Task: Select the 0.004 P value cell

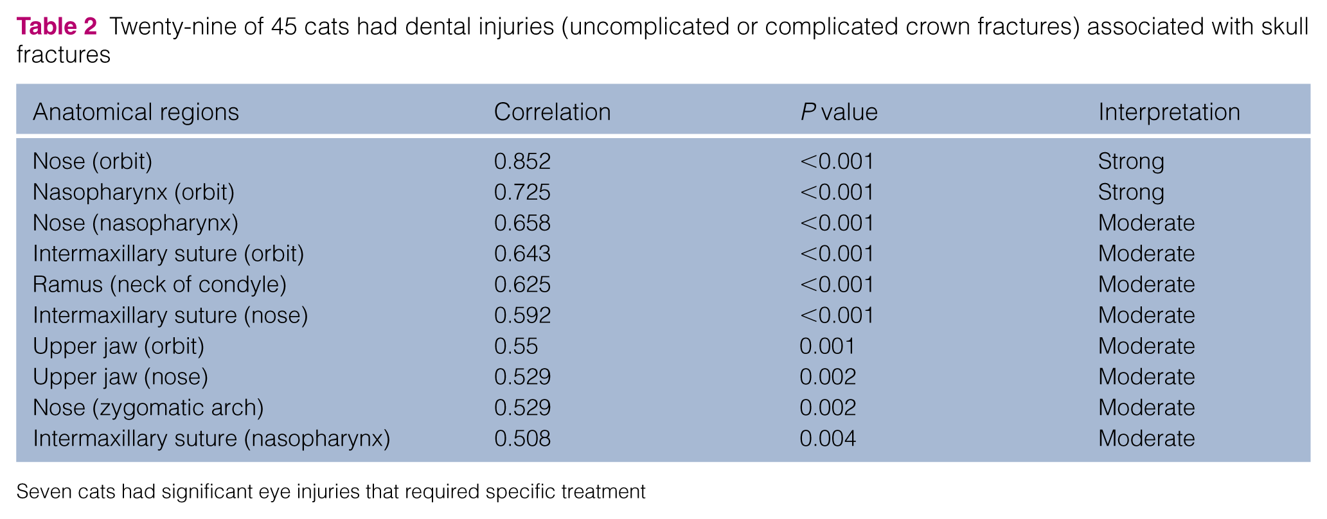Action: pos(828,439)
